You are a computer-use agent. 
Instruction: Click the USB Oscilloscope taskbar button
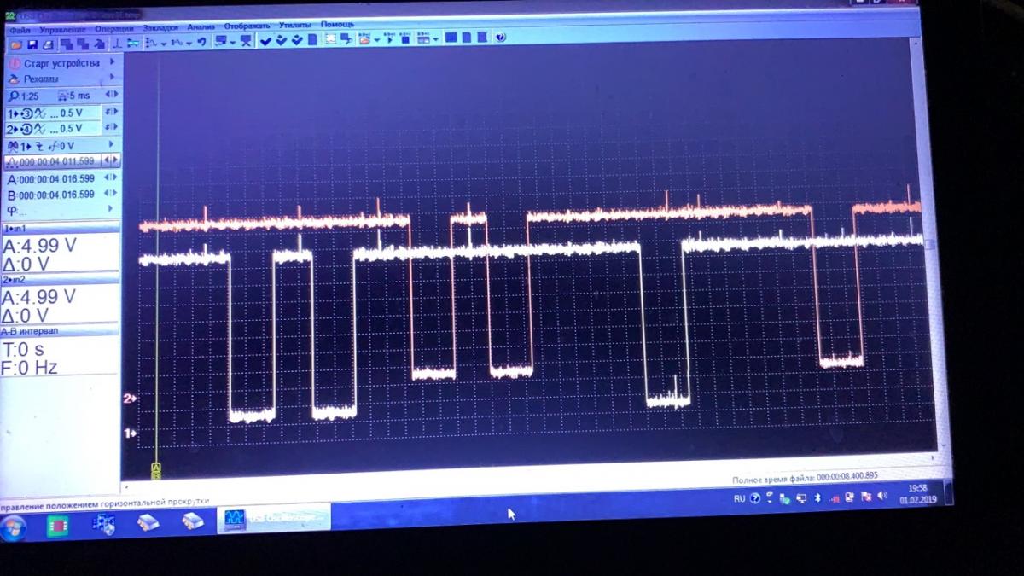tap(273, 518)
